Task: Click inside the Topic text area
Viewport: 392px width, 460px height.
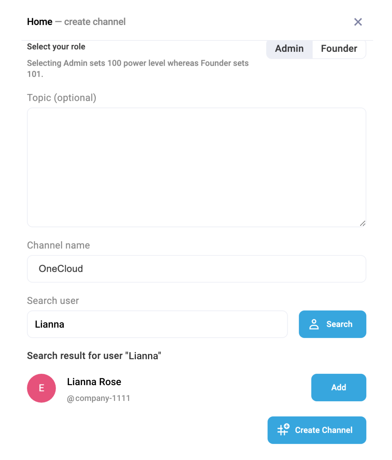Action: pyautogui.click(x=196, y=167)
